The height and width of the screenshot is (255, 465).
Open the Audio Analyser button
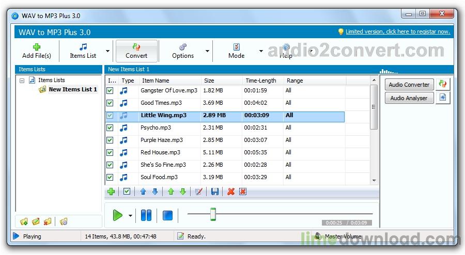(x=409, y=98)
